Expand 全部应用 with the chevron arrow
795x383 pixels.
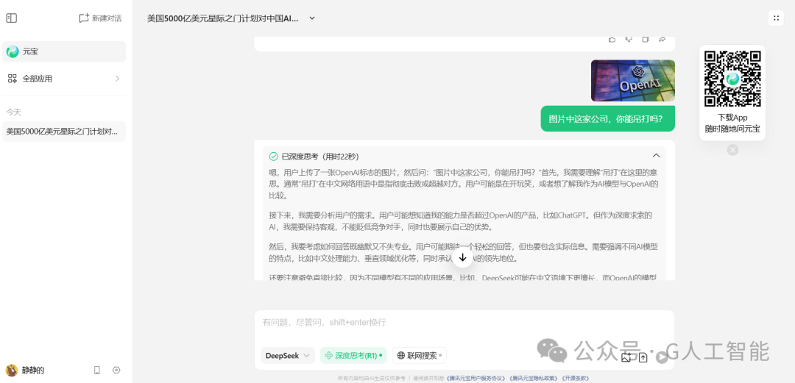[117, 79]
